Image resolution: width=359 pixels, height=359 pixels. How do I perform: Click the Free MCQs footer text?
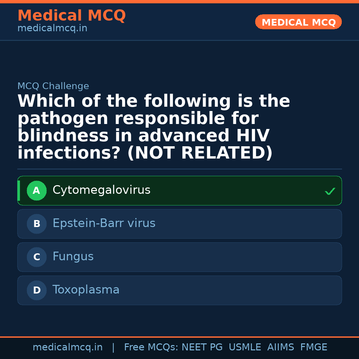(151, 347)
